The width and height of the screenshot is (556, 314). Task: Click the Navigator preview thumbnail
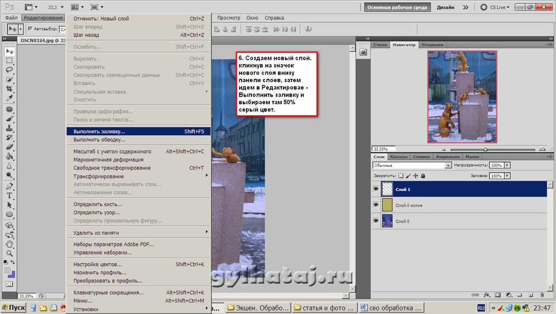[454, 97]
